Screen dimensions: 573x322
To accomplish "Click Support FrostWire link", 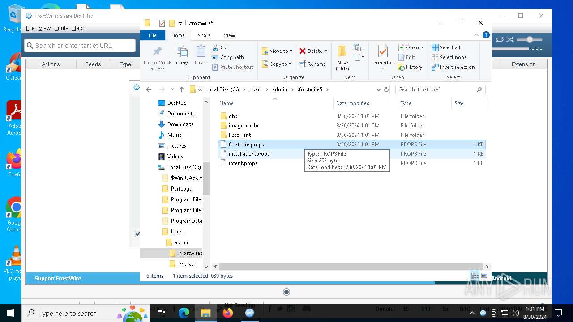I will click(x=58, y=278).
